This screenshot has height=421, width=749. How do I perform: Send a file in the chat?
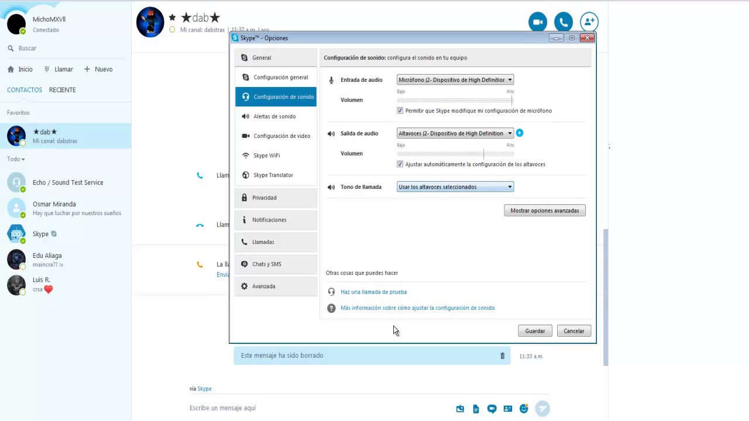[x=476, y=409]
